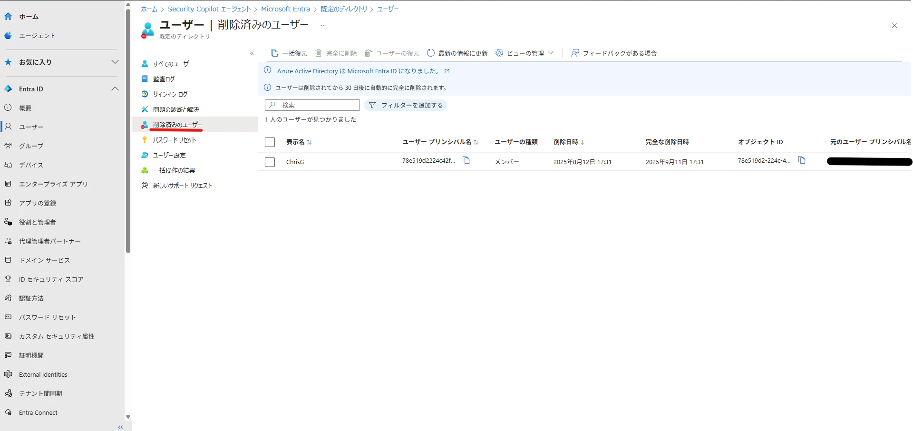Click the ユーザー person icon in sidebar
This screenshot has width=913, height=431.
8,127
